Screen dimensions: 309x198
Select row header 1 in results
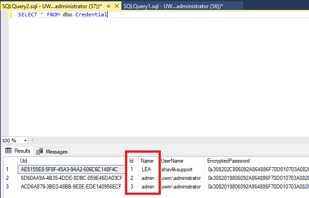10,169
